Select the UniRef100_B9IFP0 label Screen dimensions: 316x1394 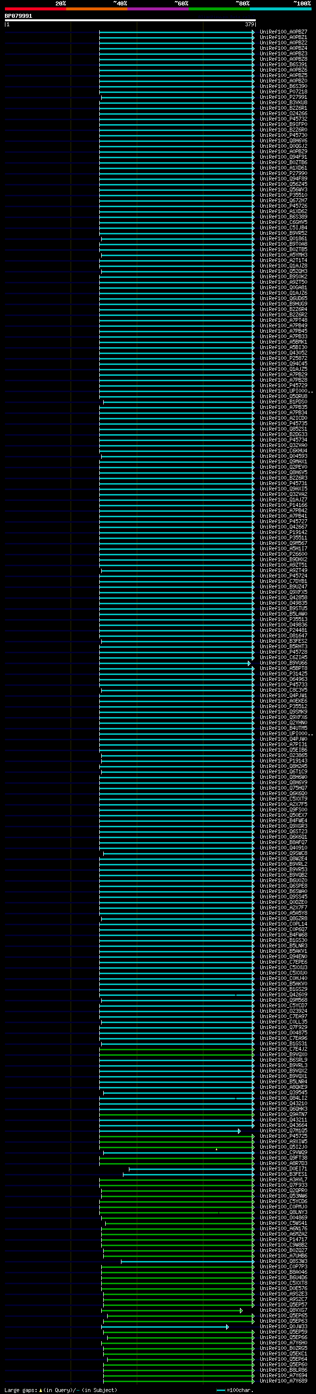pos(283,125)
